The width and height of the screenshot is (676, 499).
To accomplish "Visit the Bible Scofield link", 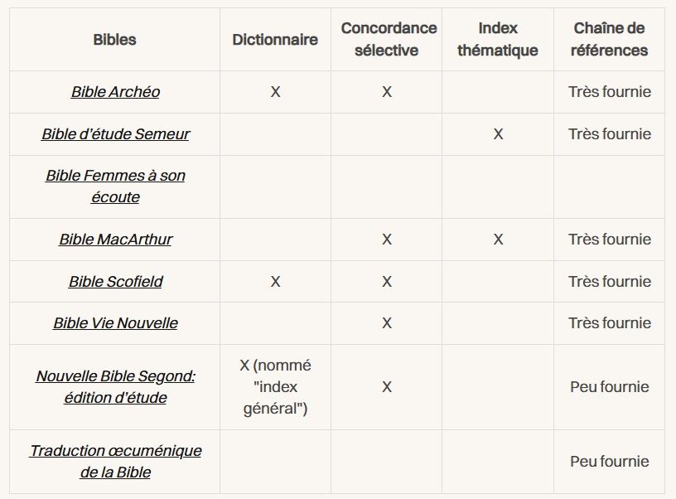I will point(115,282).
